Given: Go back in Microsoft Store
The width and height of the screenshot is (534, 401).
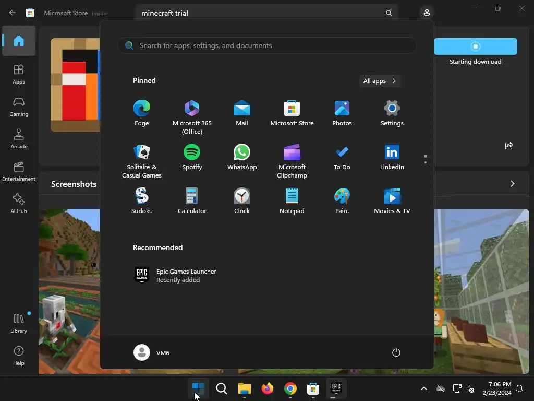Looking at the screenshot, I should tap(13, 13).
